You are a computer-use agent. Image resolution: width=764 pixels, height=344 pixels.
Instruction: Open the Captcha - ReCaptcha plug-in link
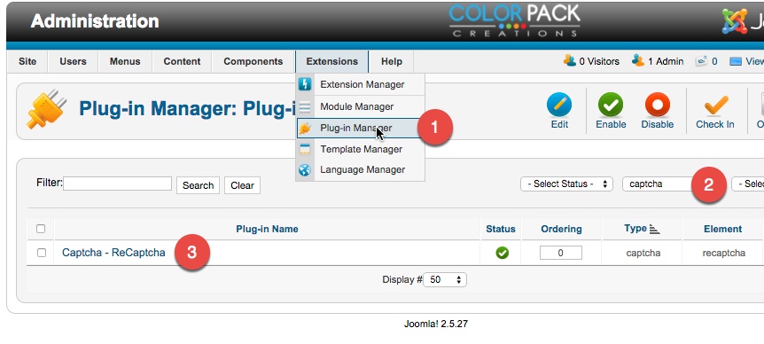click(x=113, y=253)
